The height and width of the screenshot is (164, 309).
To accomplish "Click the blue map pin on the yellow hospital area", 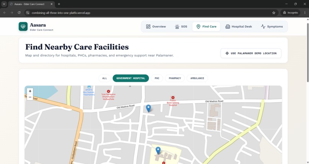I will click(158, 151).
